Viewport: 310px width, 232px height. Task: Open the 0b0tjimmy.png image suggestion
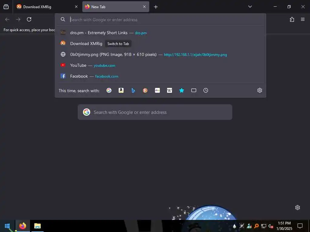click(x=160, y=54)
